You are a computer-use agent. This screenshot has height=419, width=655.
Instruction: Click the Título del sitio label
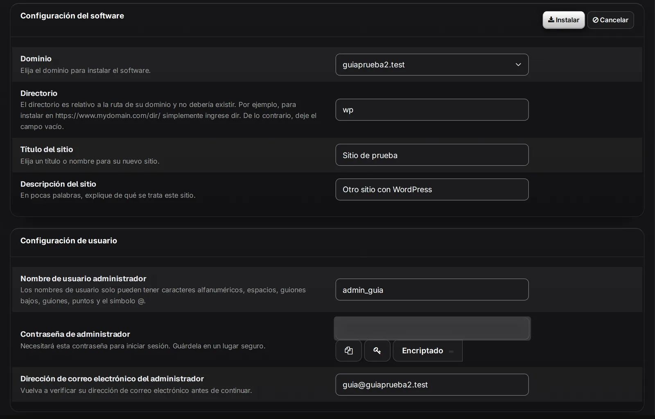pos(47,150)
